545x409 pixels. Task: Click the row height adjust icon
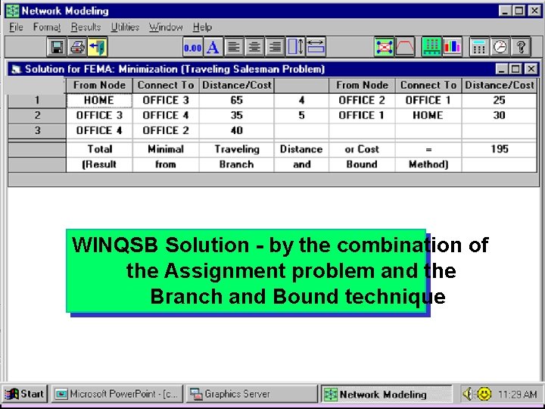click(295, 47)
